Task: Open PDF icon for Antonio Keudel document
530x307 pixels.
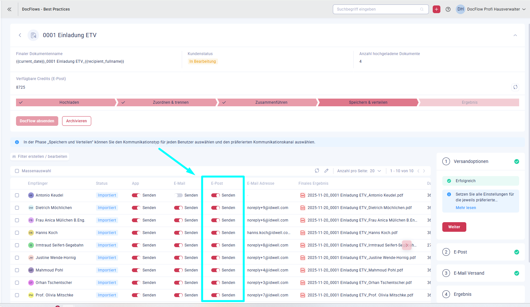Action: click(x=302, y=195)
